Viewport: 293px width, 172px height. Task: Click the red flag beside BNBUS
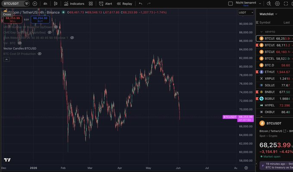257,92
